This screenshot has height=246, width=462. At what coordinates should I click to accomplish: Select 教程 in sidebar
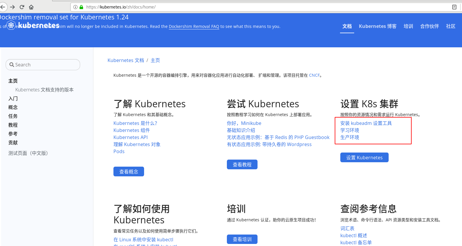pos(13,125)
